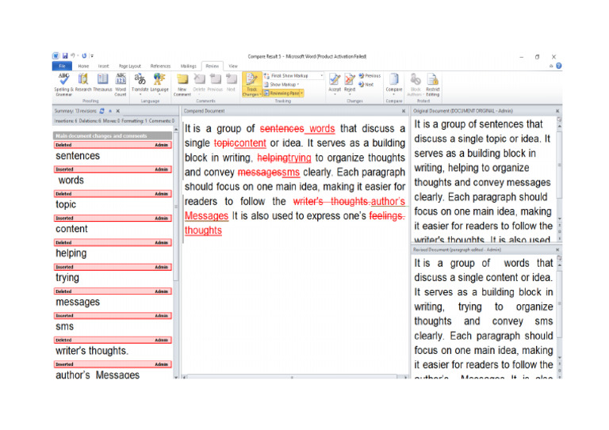
Task: Save document from Quick Access Toolbar
Action: pos(65,56)
